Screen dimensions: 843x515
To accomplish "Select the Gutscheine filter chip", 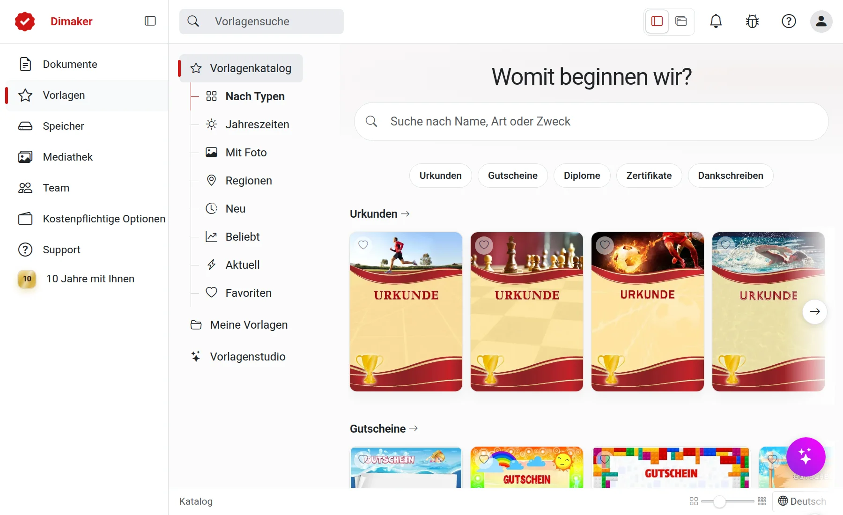I will (512, 176).
